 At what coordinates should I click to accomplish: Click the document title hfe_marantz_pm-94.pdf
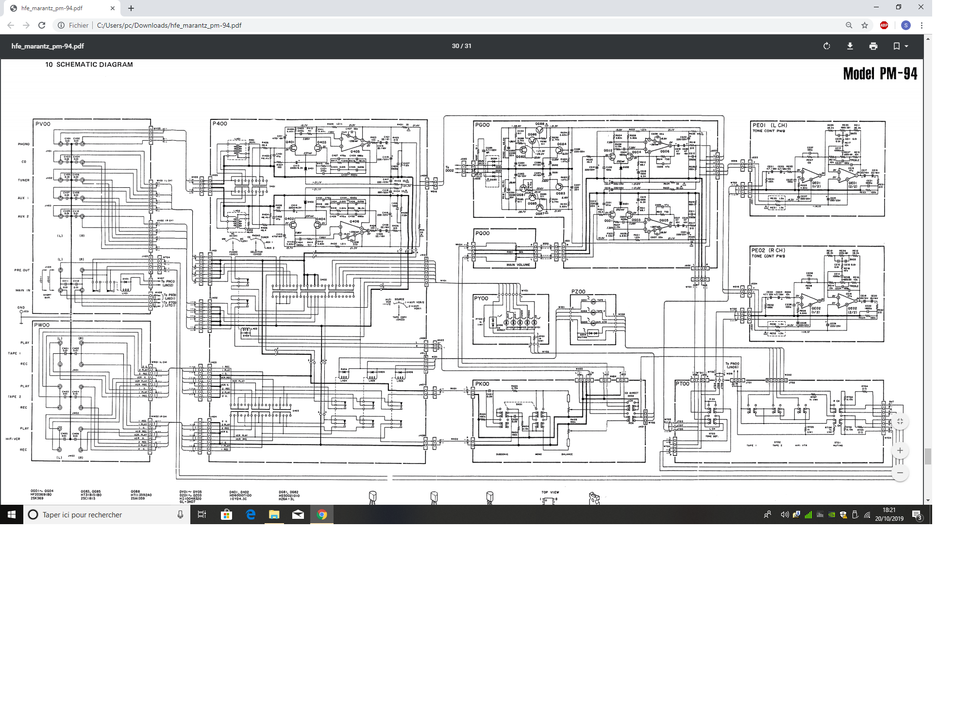tap(48, 46)
